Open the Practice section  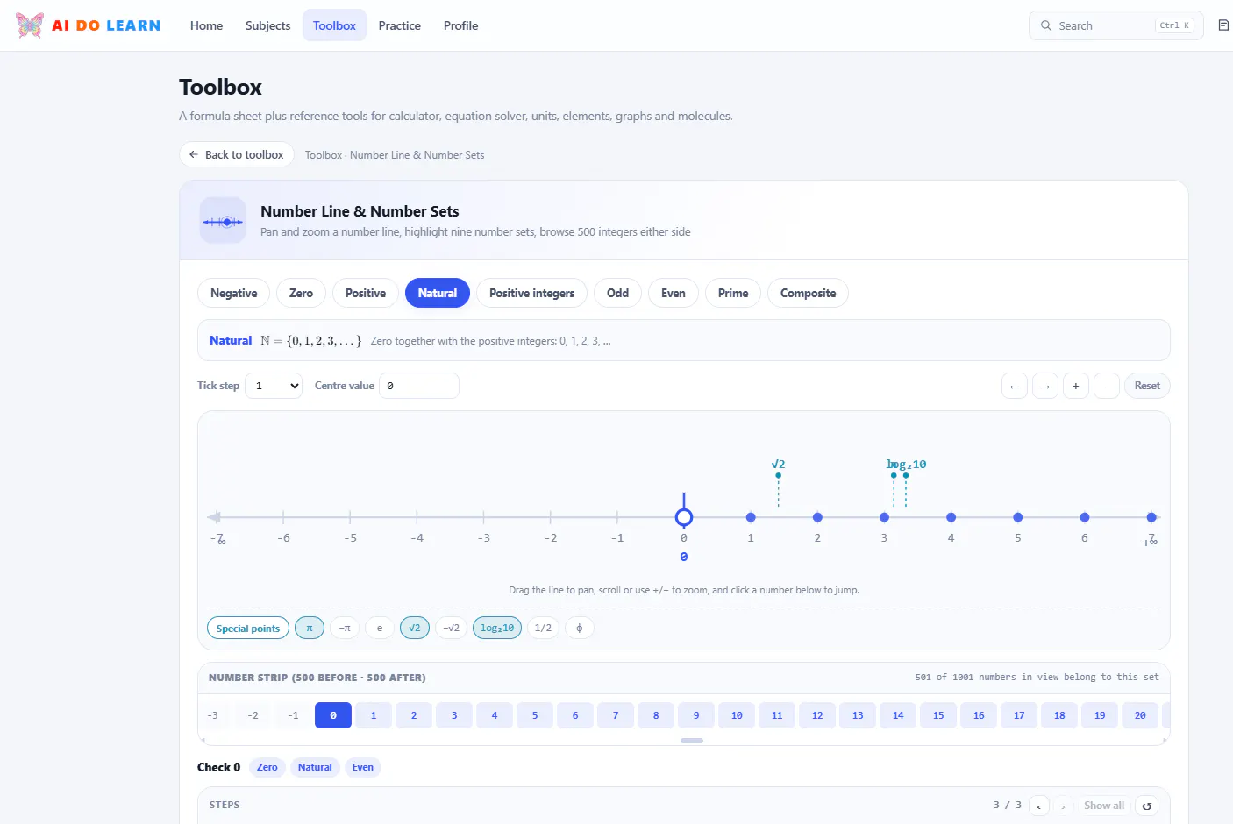click(x=400, y=25)
